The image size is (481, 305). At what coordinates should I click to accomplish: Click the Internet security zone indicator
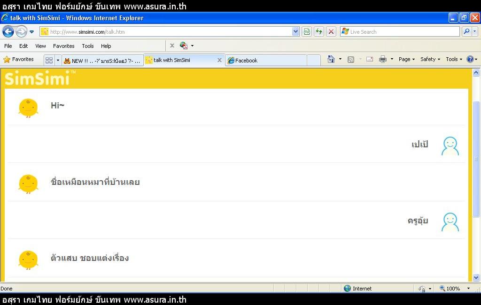point(357,289)
